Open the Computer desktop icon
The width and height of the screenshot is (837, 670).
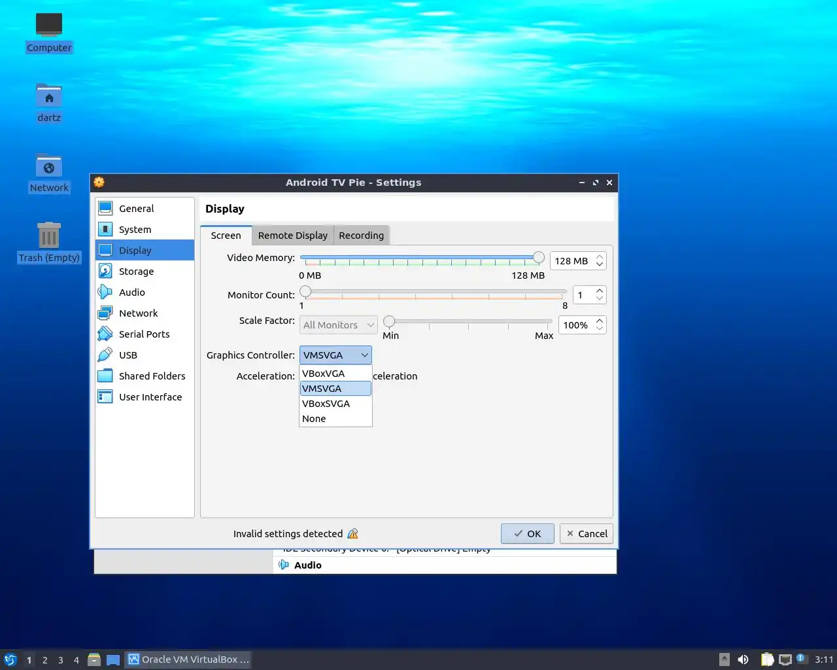click(49, 33)
